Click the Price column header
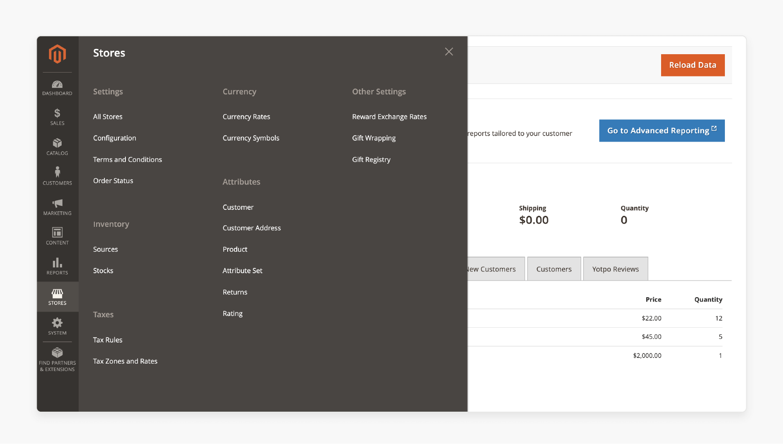783x444 pixels. pos(653,300)
